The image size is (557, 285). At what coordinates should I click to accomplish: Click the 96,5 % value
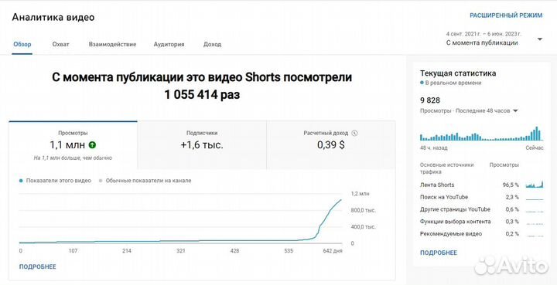point(511,185)
